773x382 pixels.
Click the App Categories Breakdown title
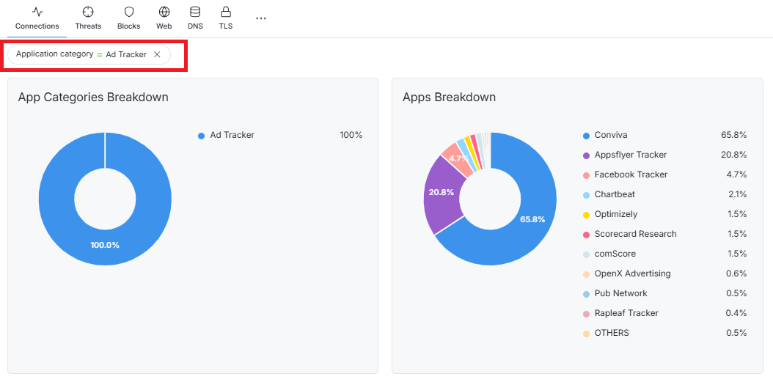[x=93, y=97]
